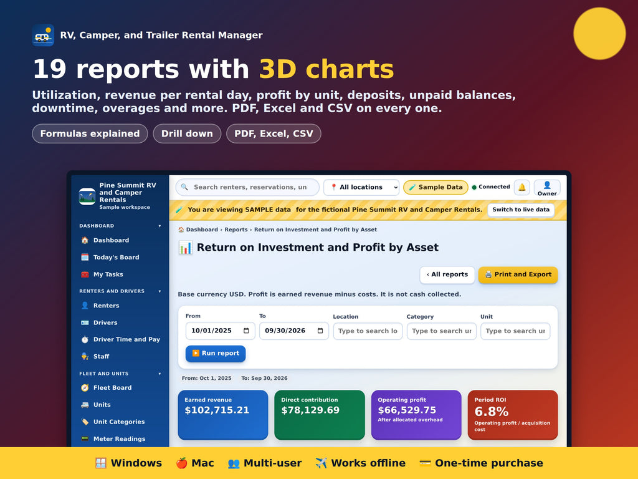Click the Reports breadcrumb link
Screen dimensions: 638x479
point(236,230)
